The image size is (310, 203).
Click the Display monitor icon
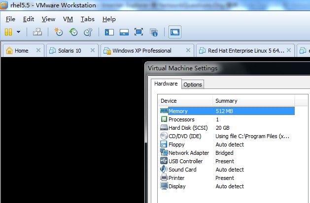[164, 186]
